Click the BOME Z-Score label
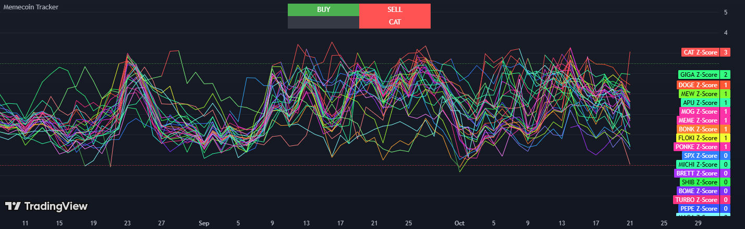This screenshot has width=745, height=229. [x=698, y=191]
